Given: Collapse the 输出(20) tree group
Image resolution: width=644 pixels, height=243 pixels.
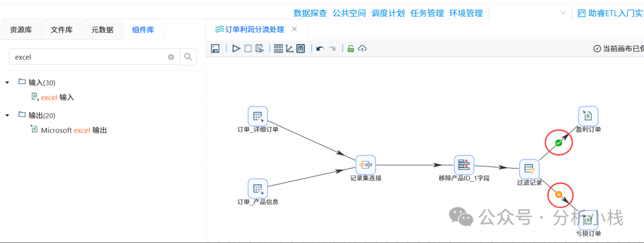Looking at the screenshot, I should tap(7, 116).
